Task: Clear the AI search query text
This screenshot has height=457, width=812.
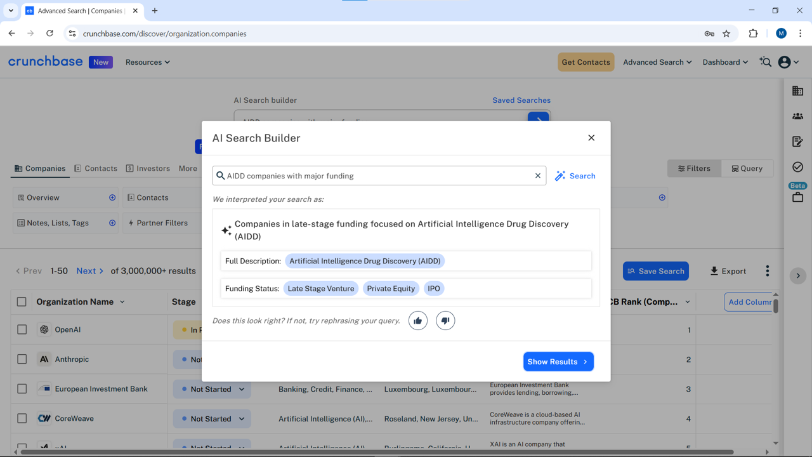Action: point(538,176)
